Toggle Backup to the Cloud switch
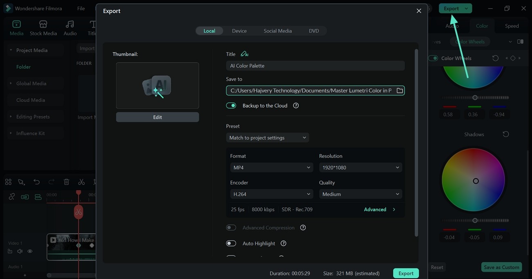 [x=231, y=106]
